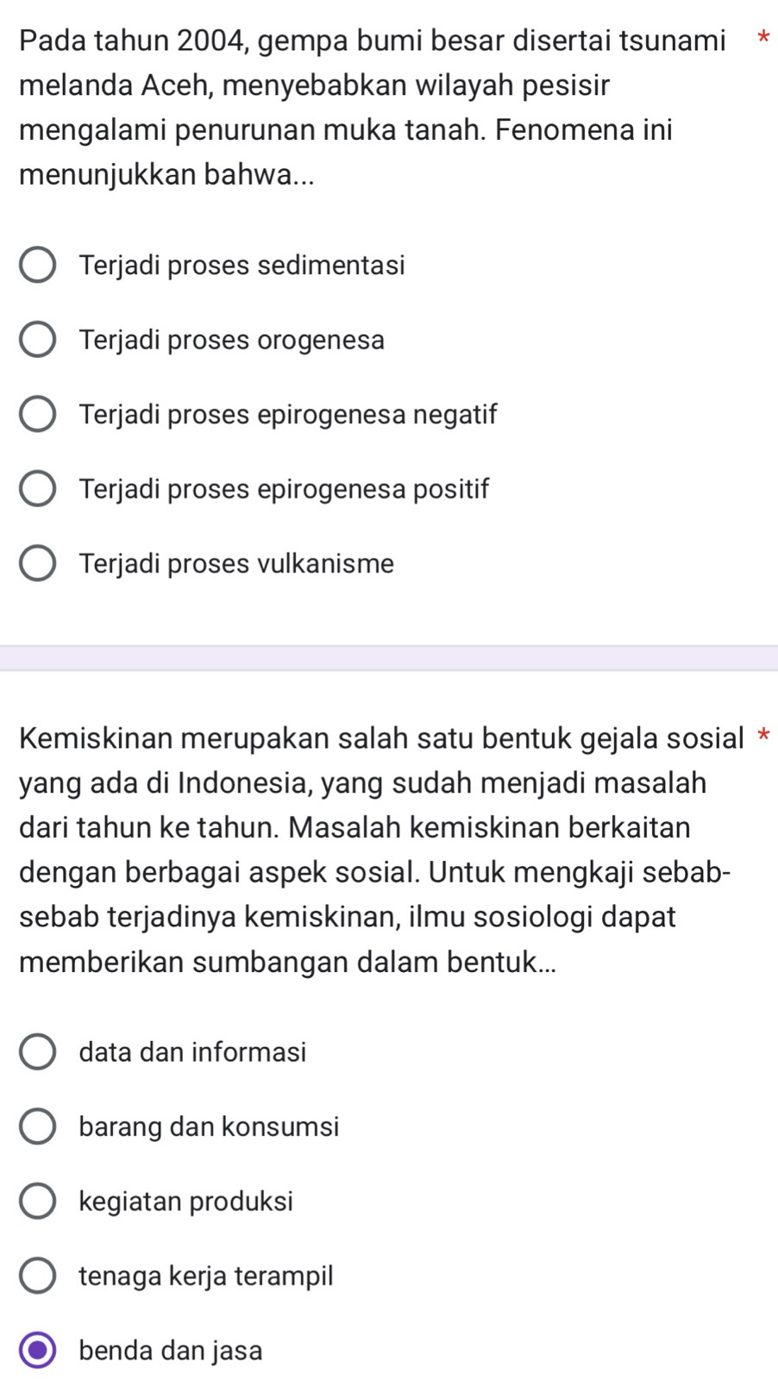
Task: Click the "Terjadi proses vulkanisme" label text
Action: pos(236,564)
